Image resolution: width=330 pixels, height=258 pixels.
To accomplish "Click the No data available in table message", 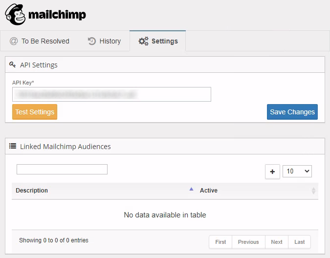I will point(165,215).
